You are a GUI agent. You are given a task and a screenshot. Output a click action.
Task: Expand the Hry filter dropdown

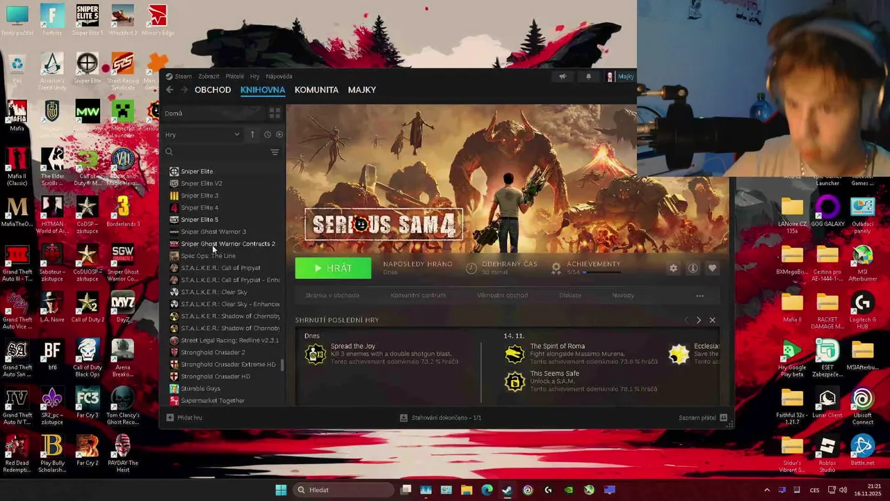click(202, 134)
